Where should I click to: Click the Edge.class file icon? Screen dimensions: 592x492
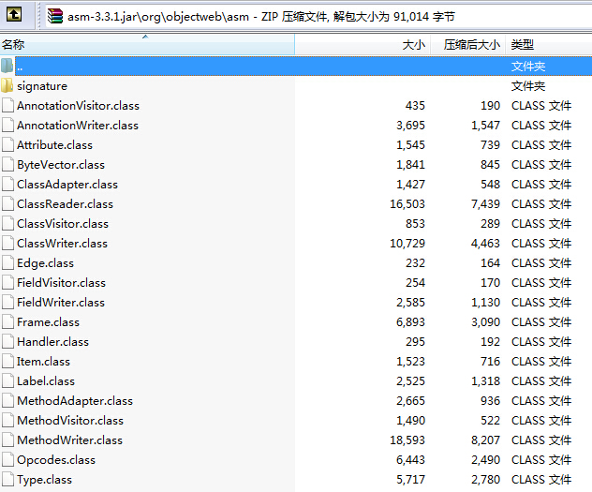point(7,262)
